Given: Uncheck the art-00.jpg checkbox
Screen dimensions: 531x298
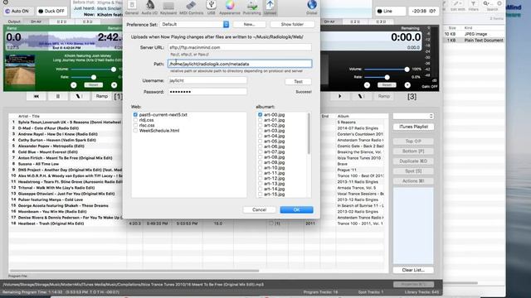Looking at the screenshot, I should pos(260,115).
